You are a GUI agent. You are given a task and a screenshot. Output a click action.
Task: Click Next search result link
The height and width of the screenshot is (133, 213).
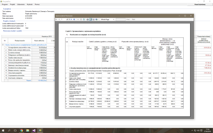133,19
